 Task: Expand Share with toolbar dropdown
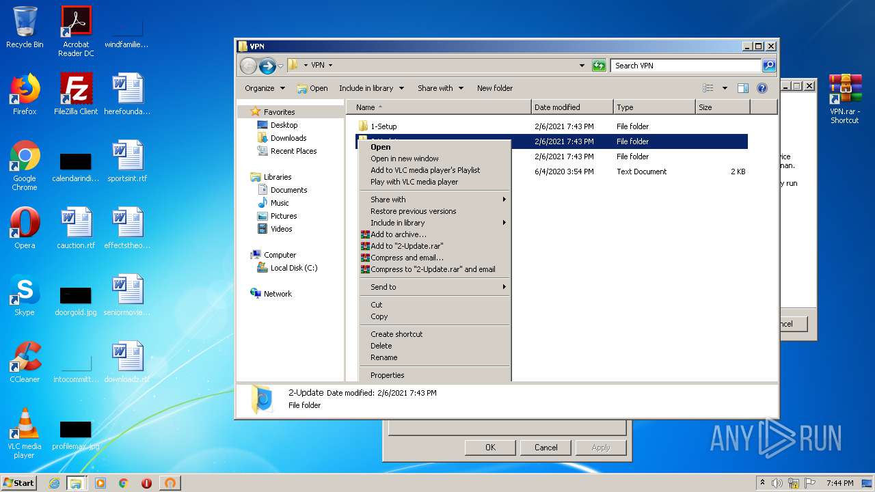tap(441, 88)
